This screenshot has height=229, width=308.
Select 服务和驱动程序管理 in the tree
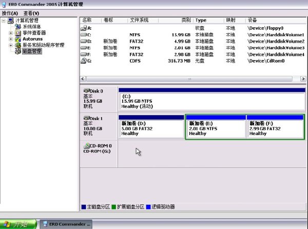pos(44,45)
